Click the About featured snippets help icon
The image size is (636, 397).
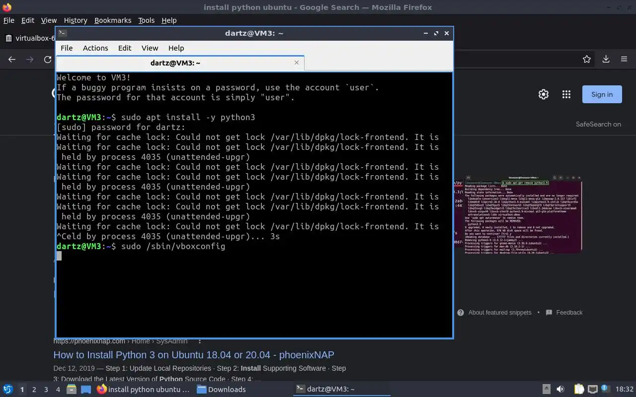461,313
